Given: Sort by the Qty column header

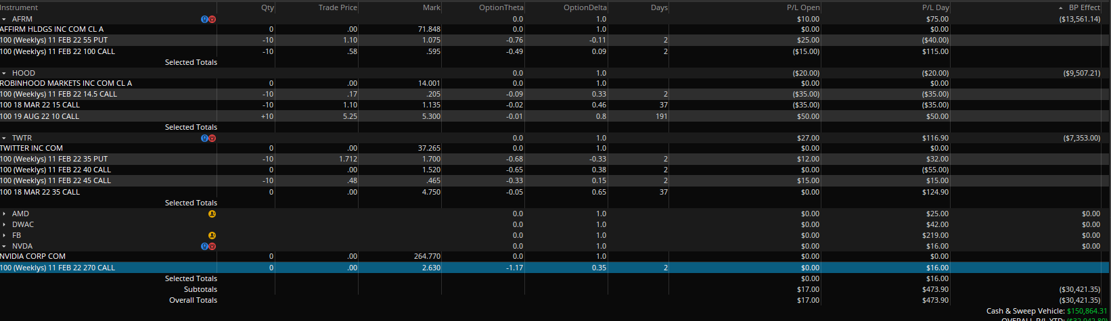Looking at the screenshot, I should tap(267, 7).
